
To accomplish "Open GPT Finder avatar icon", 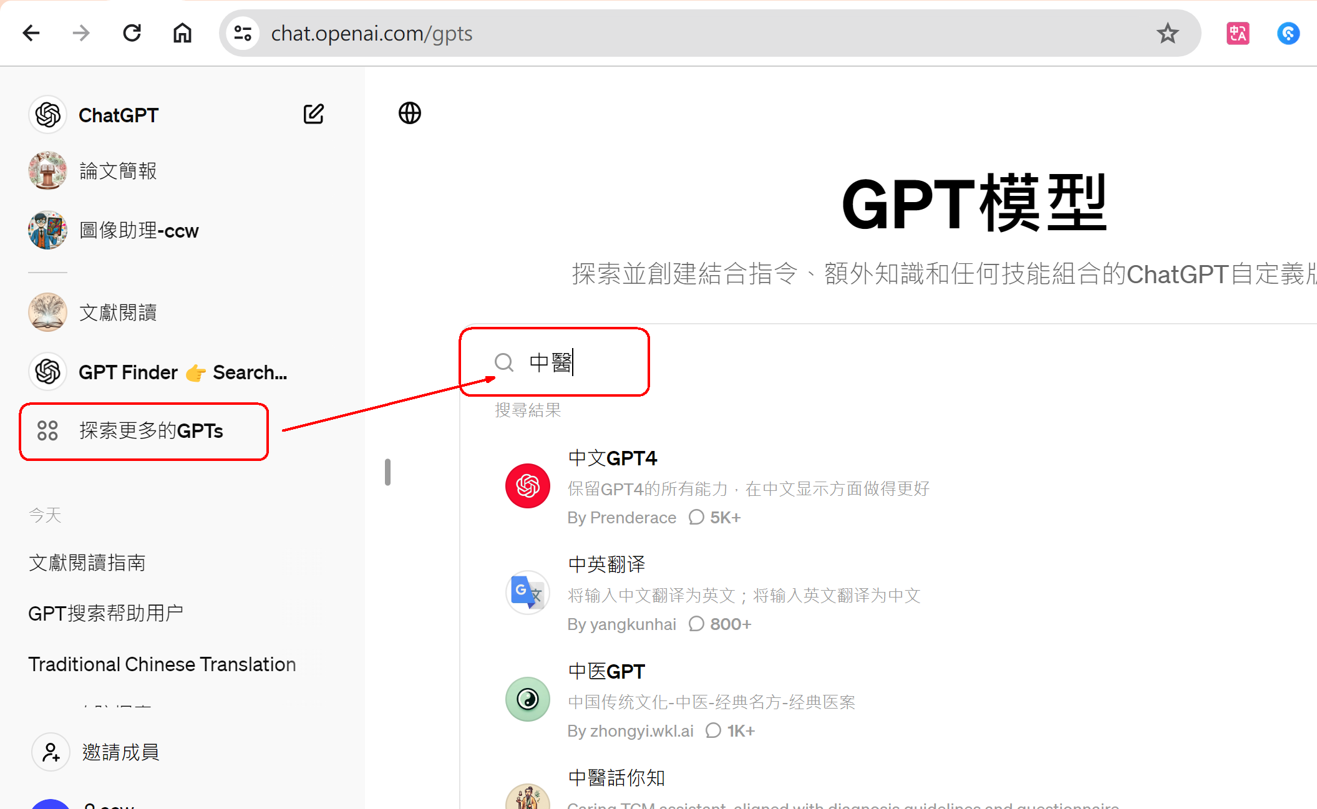I will click(x=47, y=372).
